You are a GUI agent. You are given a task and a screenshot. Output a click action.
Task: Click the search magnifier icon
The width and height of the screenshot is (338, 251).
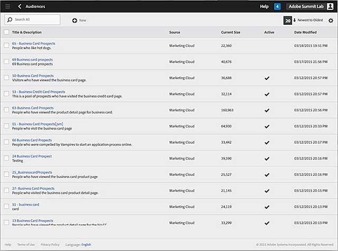[10, 20]
